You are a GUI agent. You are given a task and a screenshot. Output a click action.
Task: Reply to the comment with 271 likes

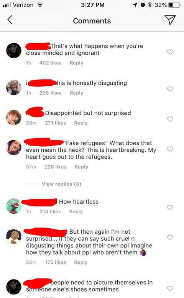tap(81, 123)
